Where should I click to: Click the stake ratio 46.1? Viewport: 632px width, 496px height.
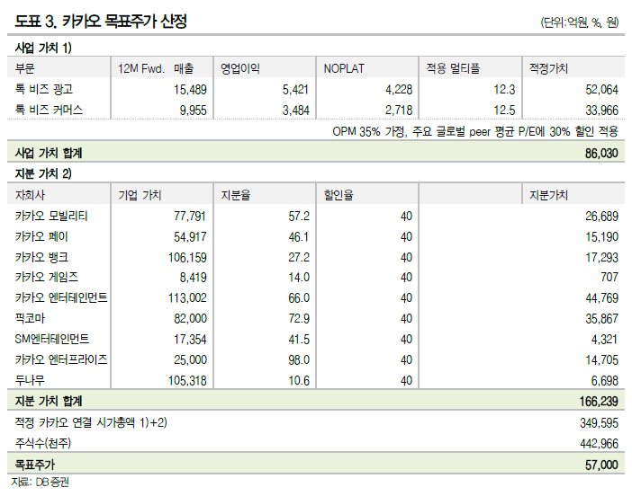pyautogui.click(x=299, y=237)
